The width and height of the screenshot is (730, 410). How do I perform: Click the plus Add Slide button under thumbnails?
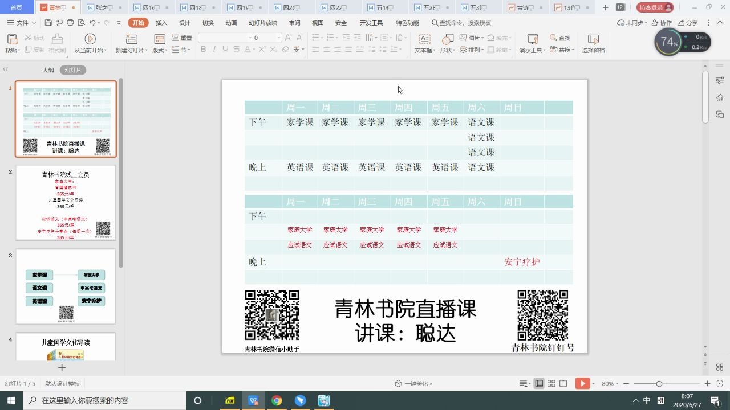[x=62, y=368]
